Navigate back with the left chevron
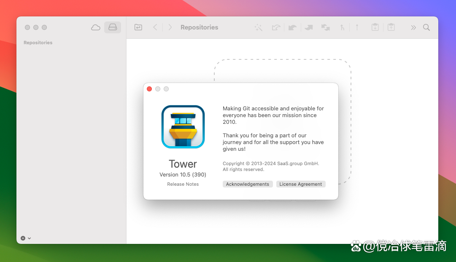Screen dimensions: 456x262 [x=155, y=27]
